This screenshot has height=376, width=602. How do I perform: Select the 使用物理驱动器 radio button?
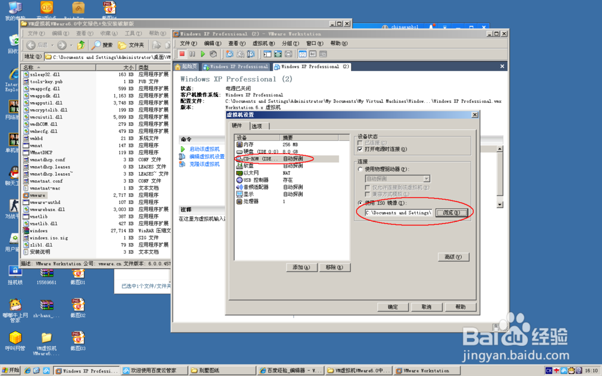click(x=360, y=169)
